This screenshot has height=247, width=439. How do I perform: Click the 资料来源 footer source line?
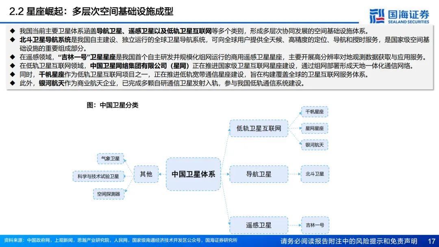click(121, 240)
